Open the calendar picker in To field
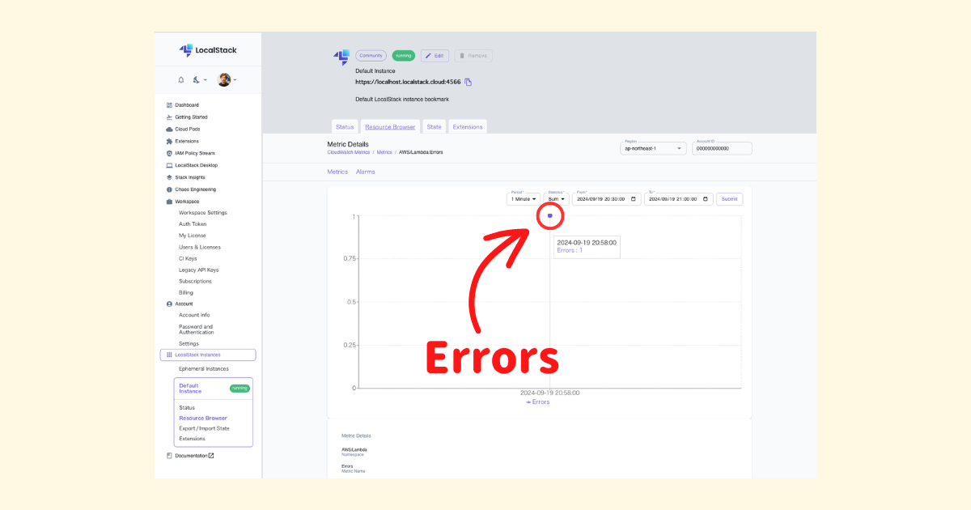 [706, 199]
